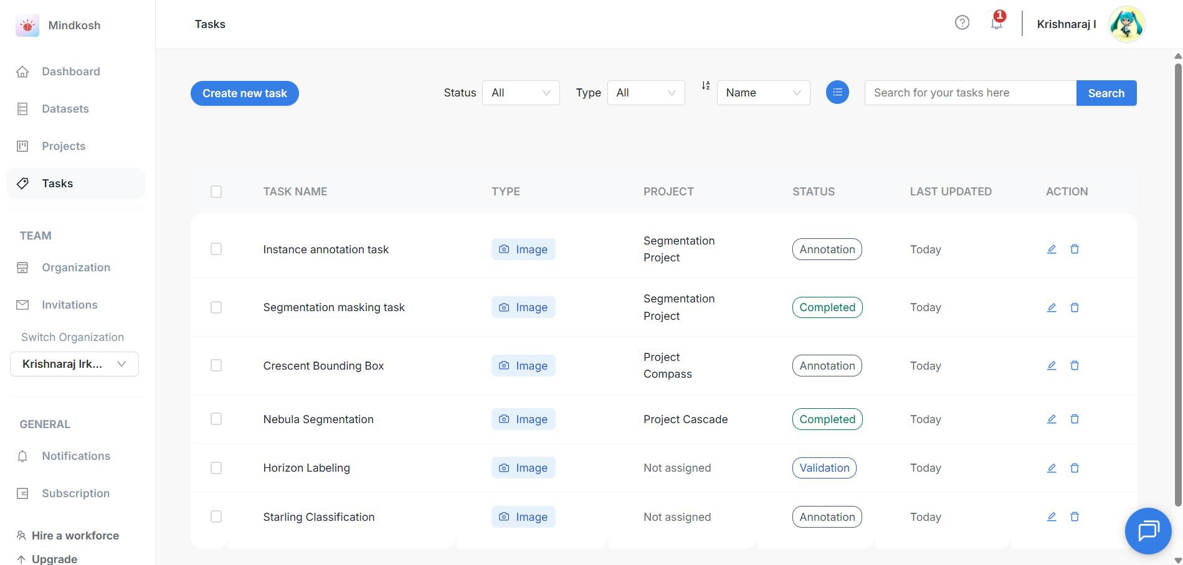The height and width of the screenshot is (565, 1183).
Task: Delete the Nebula Segmentation task via trash icon
Action: [x=1075, y=419]
